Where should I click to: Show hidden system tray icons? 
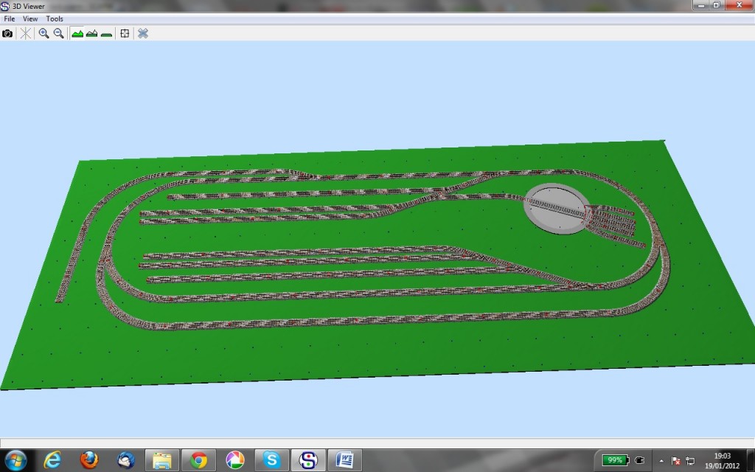tap(661, 460)
